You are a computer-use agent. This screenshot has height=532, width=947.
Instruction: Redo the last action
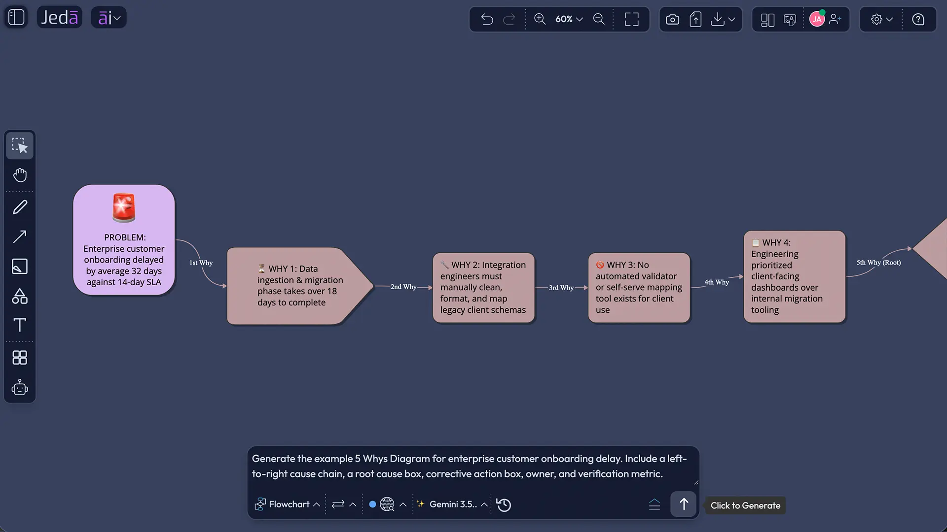pyautogui.click(x=509, y=19)
